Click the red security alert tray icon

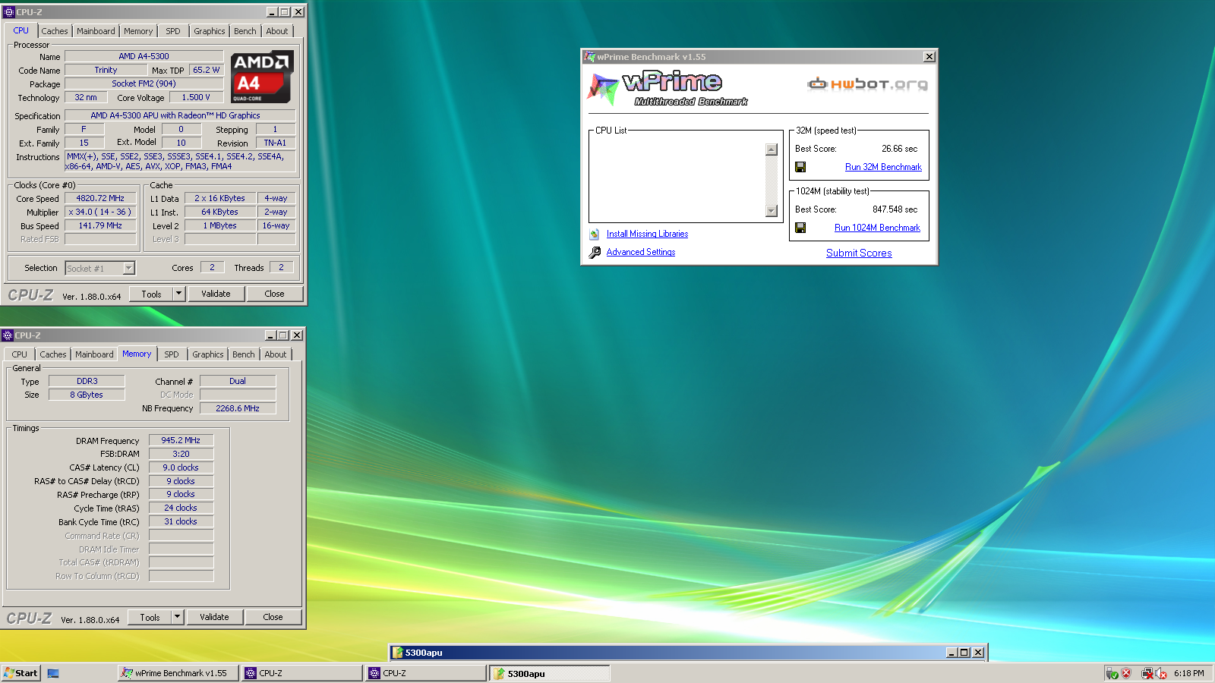[1126, 673]
